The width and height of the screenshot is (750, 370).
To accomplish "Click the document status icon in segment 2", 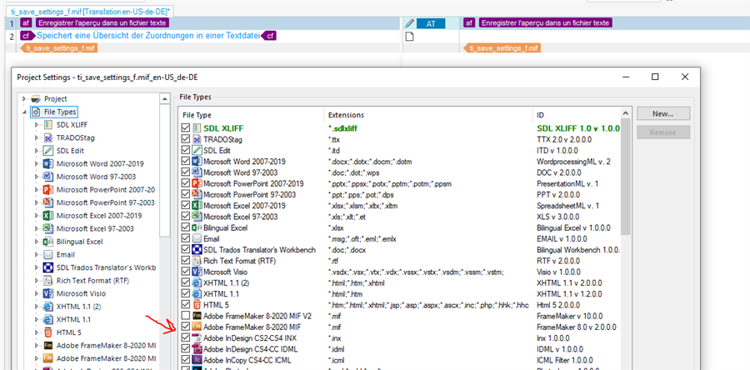I will tap(409, 37).
